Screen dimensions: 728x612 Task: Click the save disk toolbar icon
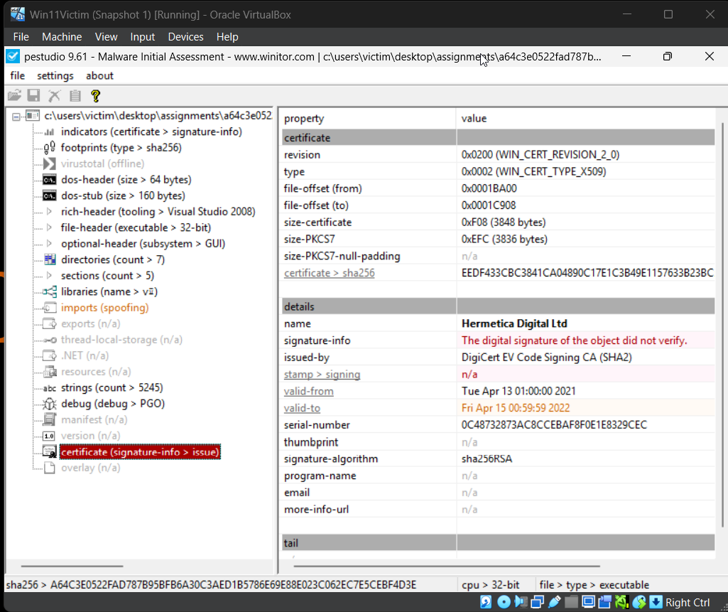point(33,95)
